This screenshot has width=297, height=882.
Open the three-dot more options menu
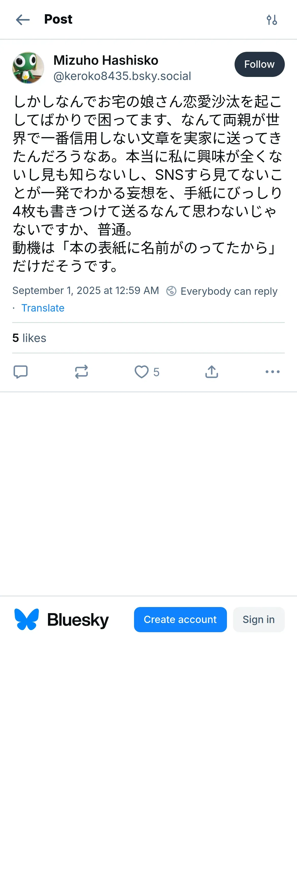click(272, 371)
